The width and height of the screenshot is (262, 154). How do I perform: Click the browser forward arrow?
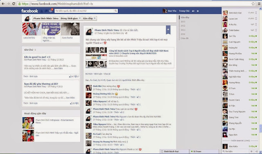8,4
